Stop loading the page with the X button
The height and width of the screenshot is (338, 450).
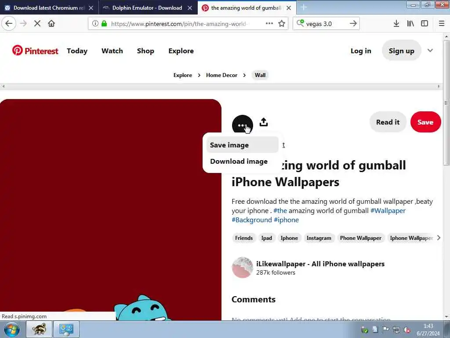pos(37,23)
